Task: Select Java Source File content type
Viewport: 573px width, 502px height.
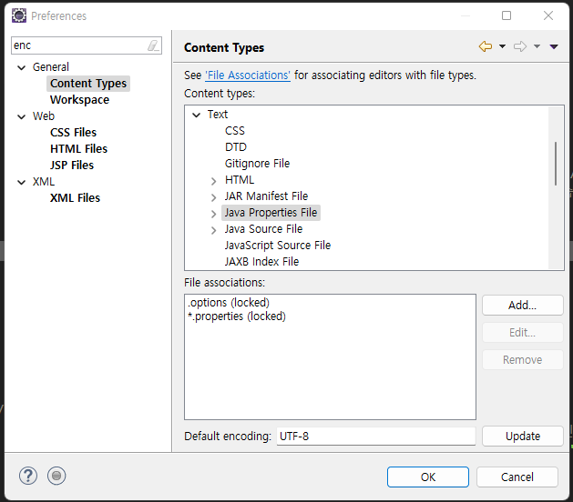Action: point(263,229)
